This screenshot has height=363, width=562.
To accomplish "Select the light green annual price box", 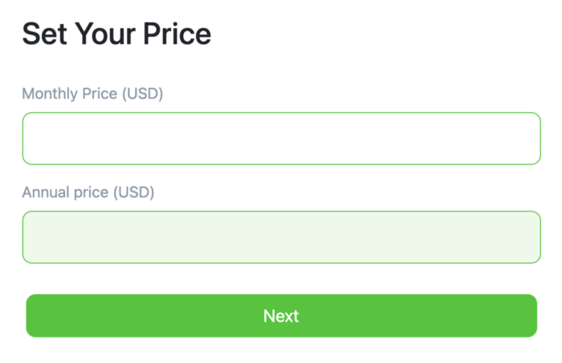I will tap(281, 237).
